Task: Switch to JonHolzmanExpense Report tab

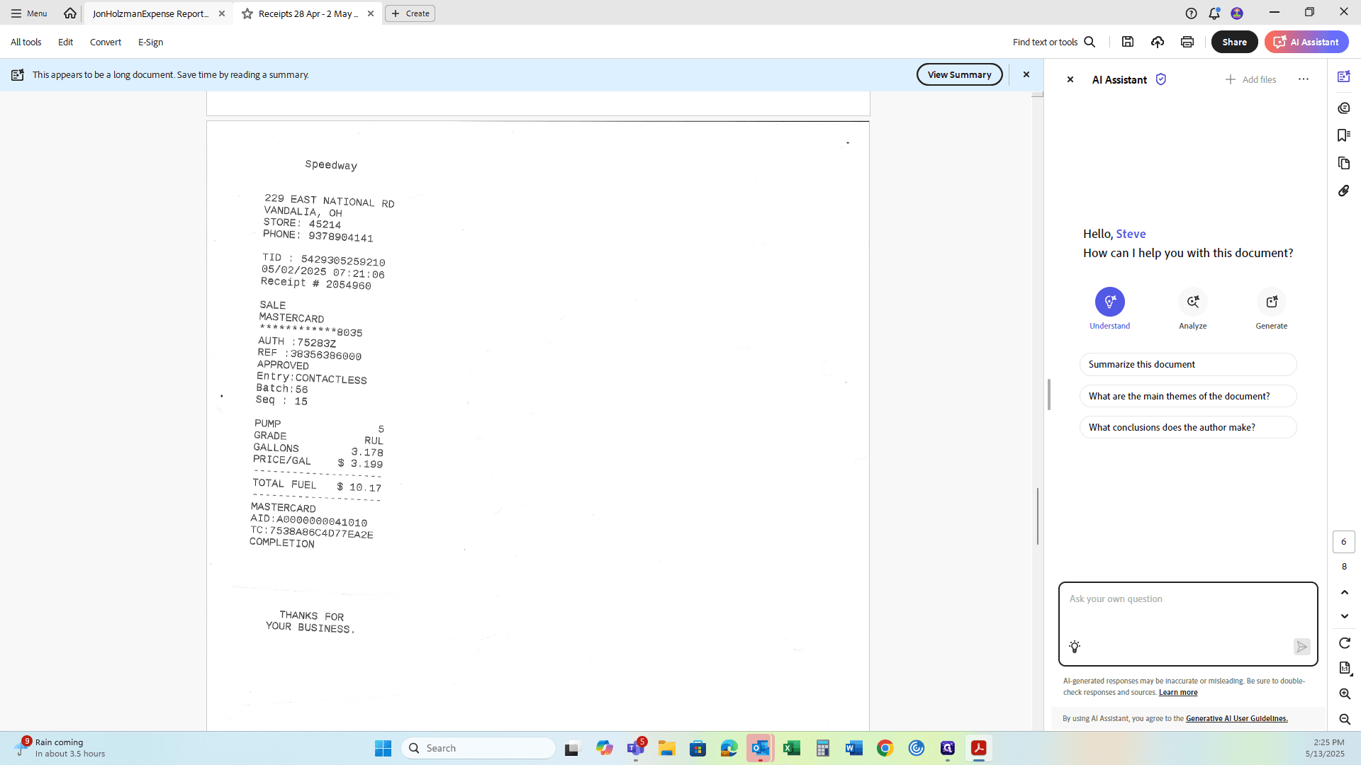Action: click(x=150, y=13)
